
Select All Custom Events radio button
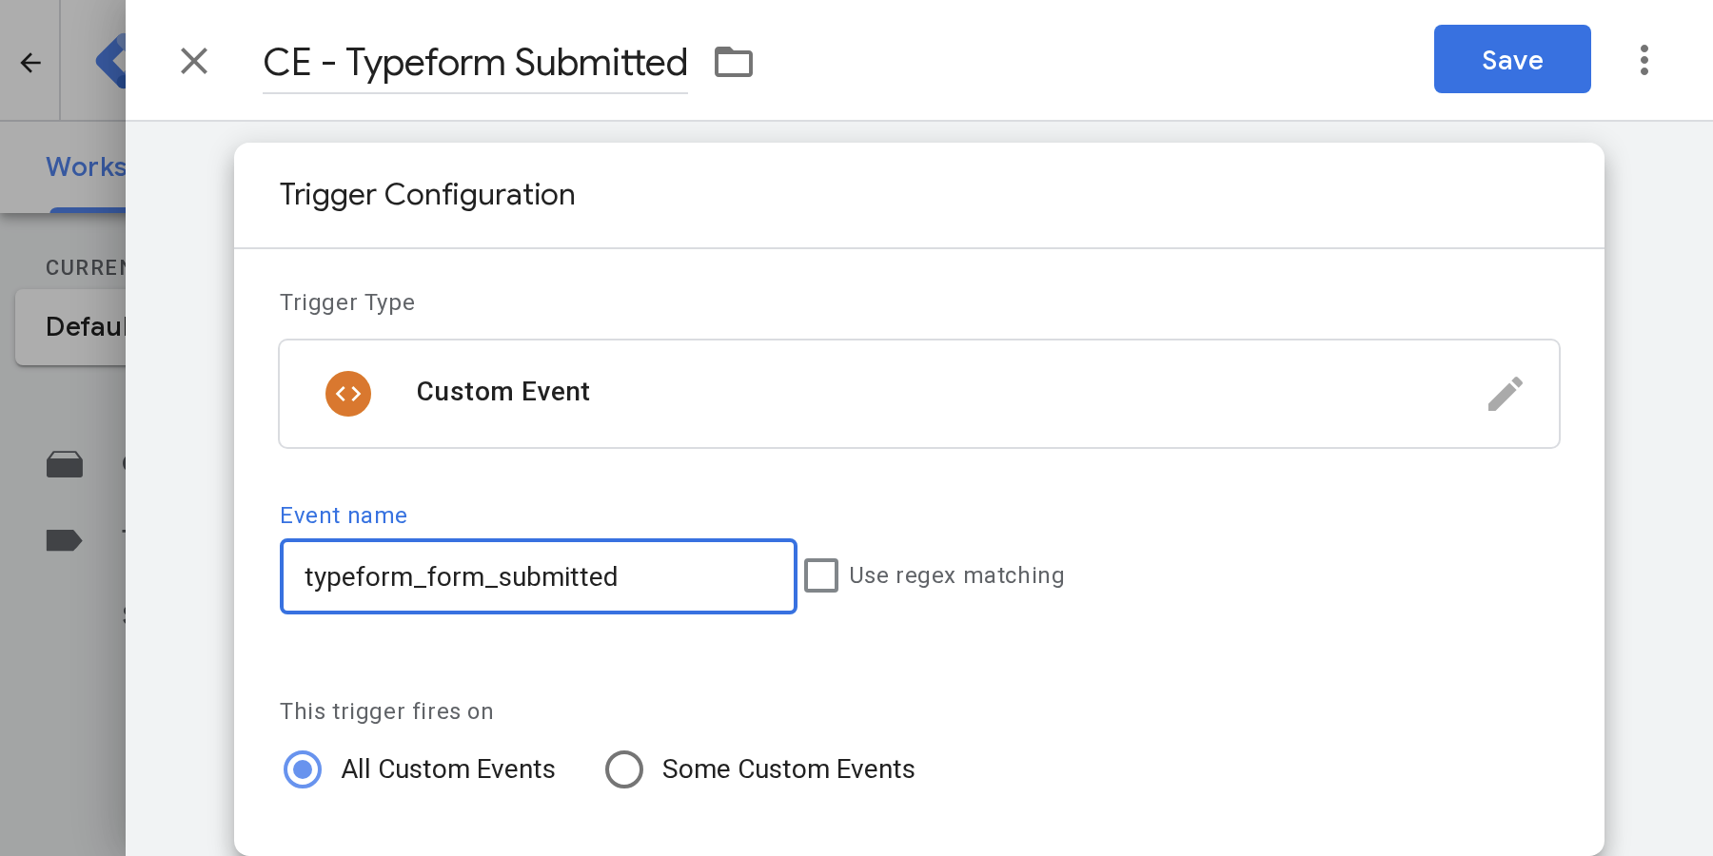303,769
